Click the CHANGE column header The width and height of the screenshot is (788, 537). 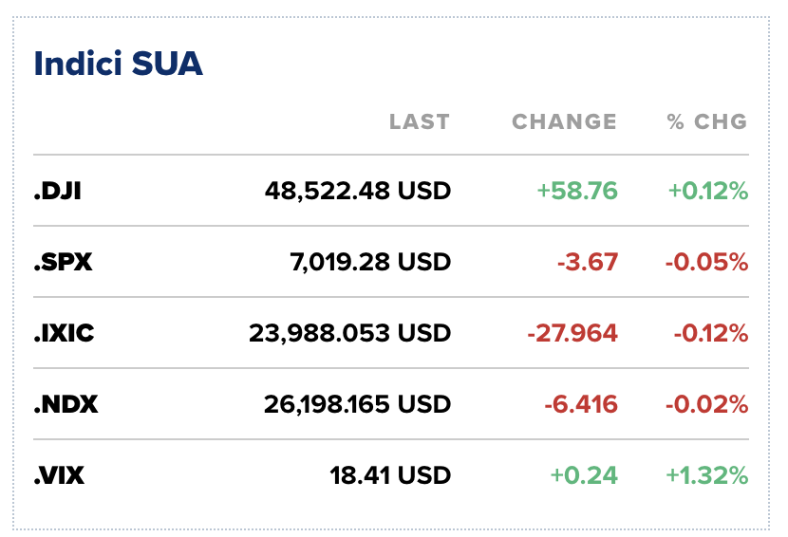pos(564,122)
